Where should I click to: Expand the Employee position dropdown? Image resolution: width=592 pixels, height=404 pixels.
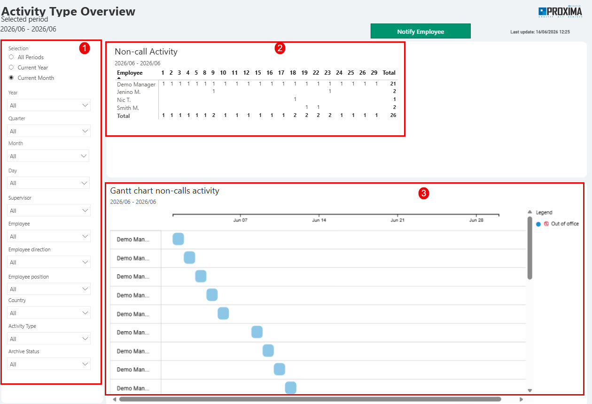pyautogui.click(x=49, y=289)
